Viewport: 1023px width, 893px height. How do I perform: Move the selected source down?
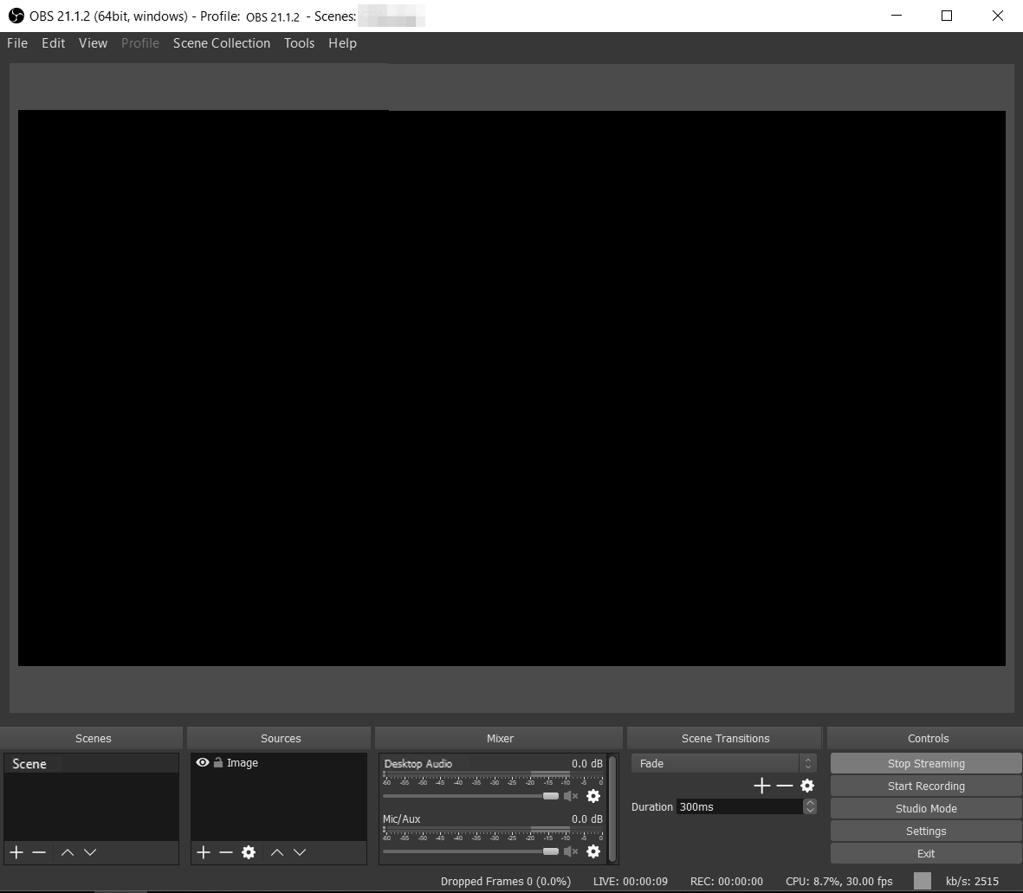click(300, 852)
